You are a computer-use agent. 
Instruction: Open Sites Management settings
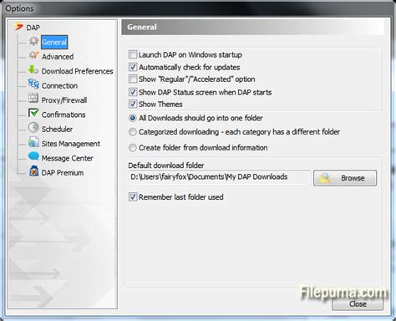tap(71, 144)
